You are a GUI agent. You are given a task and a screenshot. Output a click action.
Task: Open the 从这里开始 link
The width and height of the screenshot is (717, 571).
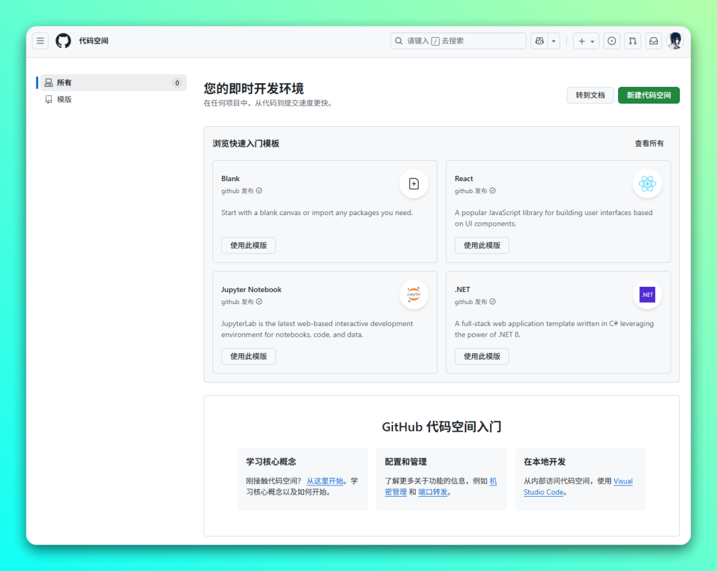pos(325,481)
